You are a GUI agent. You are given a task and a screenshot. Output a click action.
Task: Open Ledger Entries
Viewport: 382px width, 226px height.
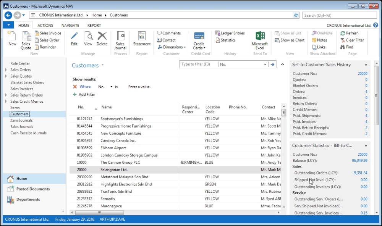coord(230,33)
